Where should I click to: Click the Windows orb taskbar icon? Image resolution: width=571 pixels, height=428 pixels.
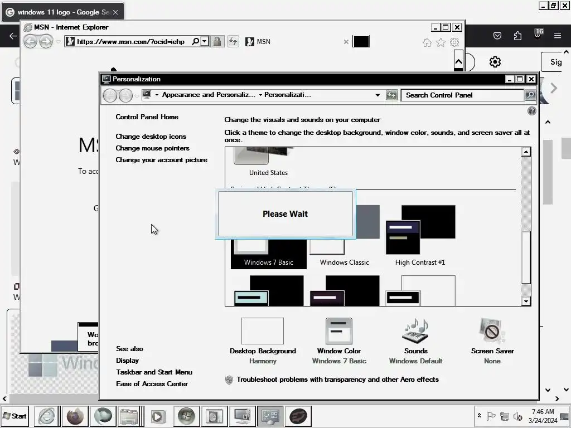pyautogui.click(x=186, y=416)
